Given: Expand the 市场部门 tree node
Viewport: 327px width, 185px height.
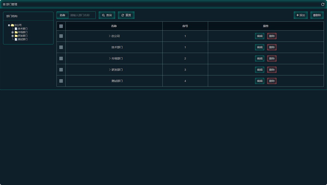Looking at the screenshot, I should (13, 32).
